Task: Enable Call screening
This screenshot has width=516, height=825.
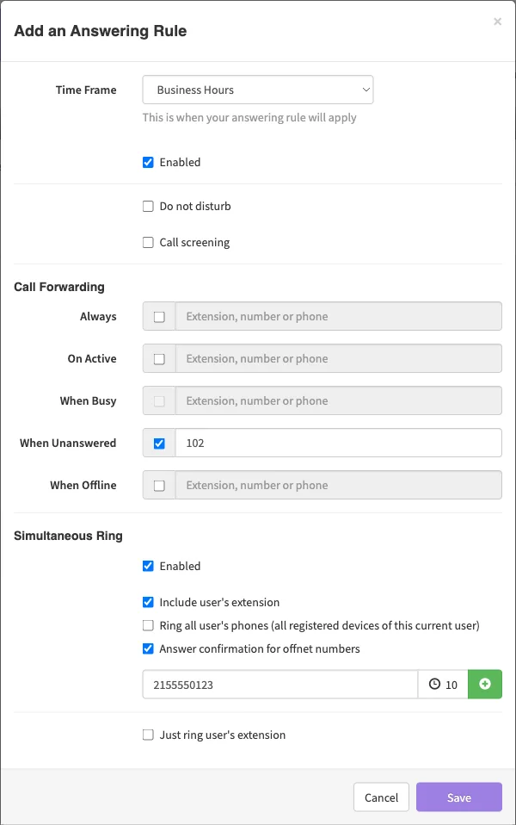Action: point(148,243)
